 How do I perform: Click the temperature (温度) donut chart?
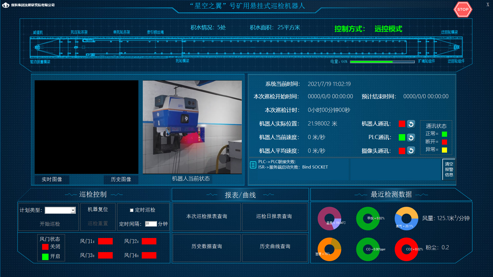(x=329, y=219)
